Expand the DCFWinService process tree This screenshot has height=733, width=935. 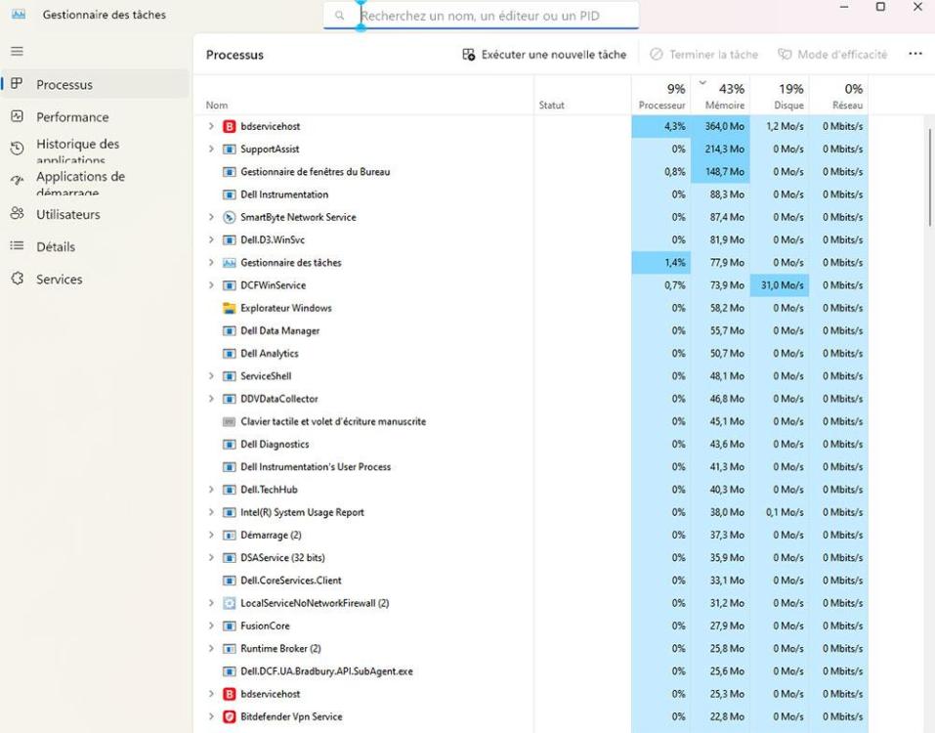[211, 285]
